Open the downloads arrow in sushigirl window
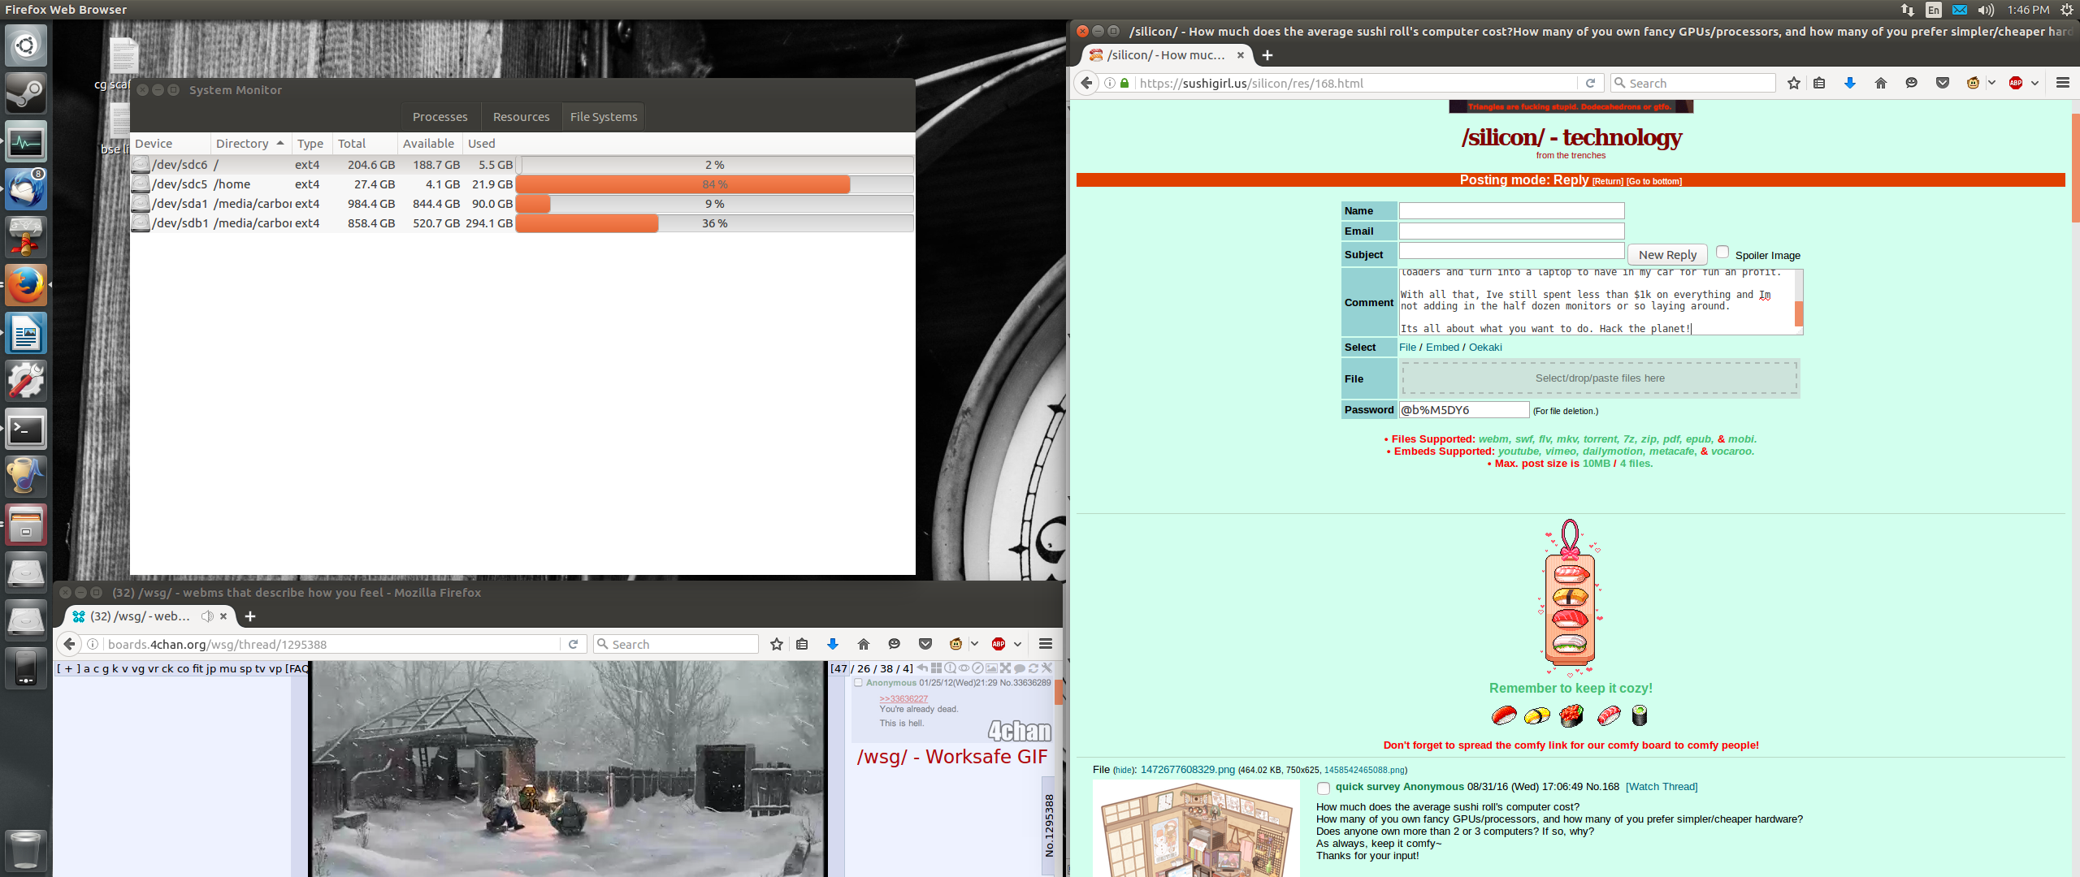The height and width of the screenshot is (877, 2080). (1850, 83)
